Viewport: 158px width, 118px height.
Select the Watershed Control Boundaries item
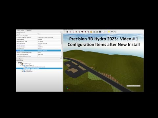point(36,67)
